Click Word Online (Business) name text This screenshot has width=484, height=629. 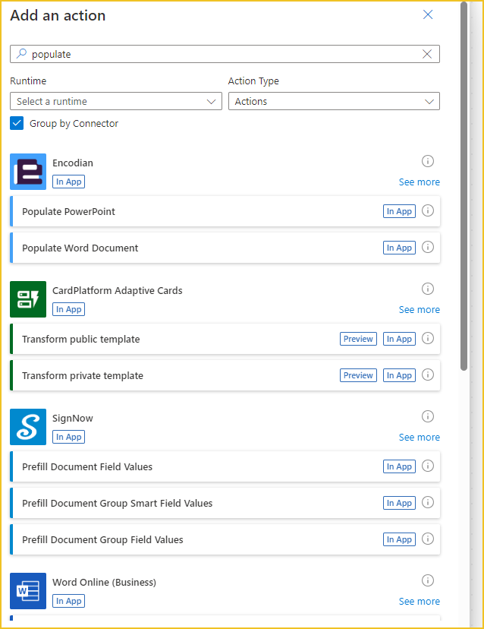pyautogui.click(x=104, y=582)
